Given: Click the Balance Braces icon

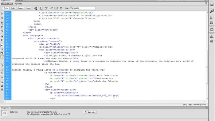Looking at the screenshot, I should coord(2,40).
